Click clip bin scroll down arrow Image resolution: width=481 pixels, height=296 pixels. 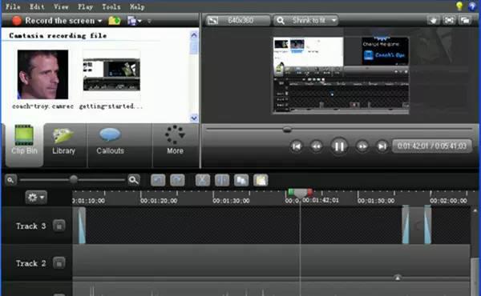click(x=194, y=118)
